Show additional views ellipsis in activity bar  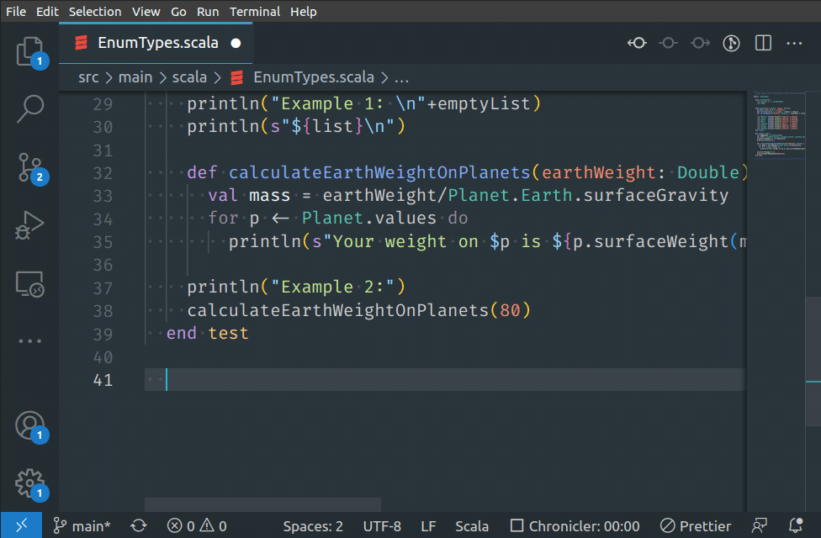coord(29,340)
